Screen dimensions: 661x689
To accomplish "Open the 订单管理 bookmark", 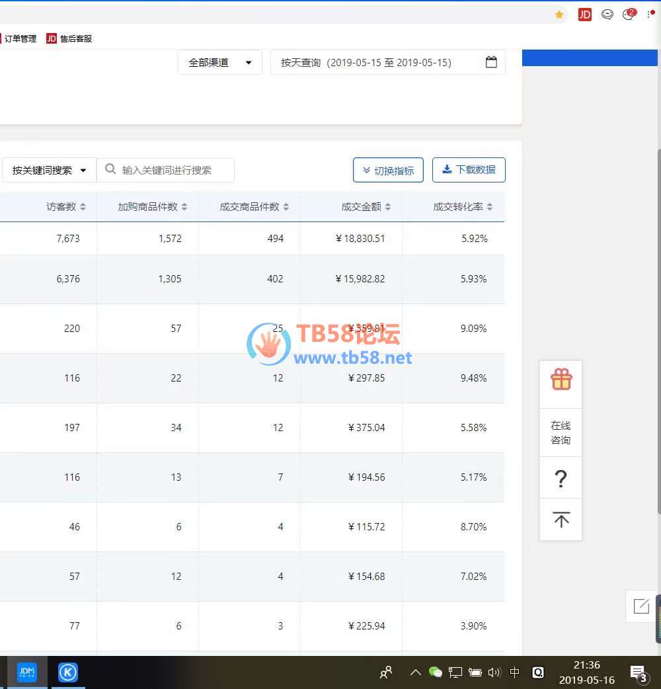I will point(20,39).
